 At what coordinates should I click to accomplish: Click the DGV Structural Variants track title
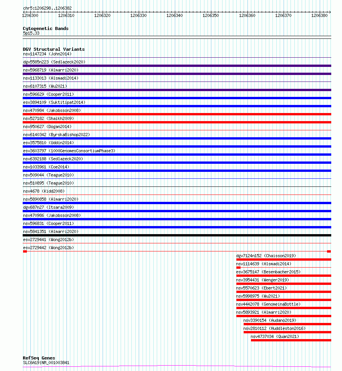point(54,49)
